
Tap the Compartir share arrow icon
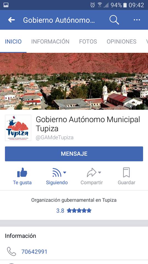[92, 172]
